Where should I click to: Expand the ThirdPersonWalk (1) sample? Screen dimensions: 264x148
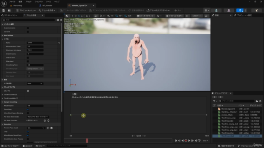2,98
